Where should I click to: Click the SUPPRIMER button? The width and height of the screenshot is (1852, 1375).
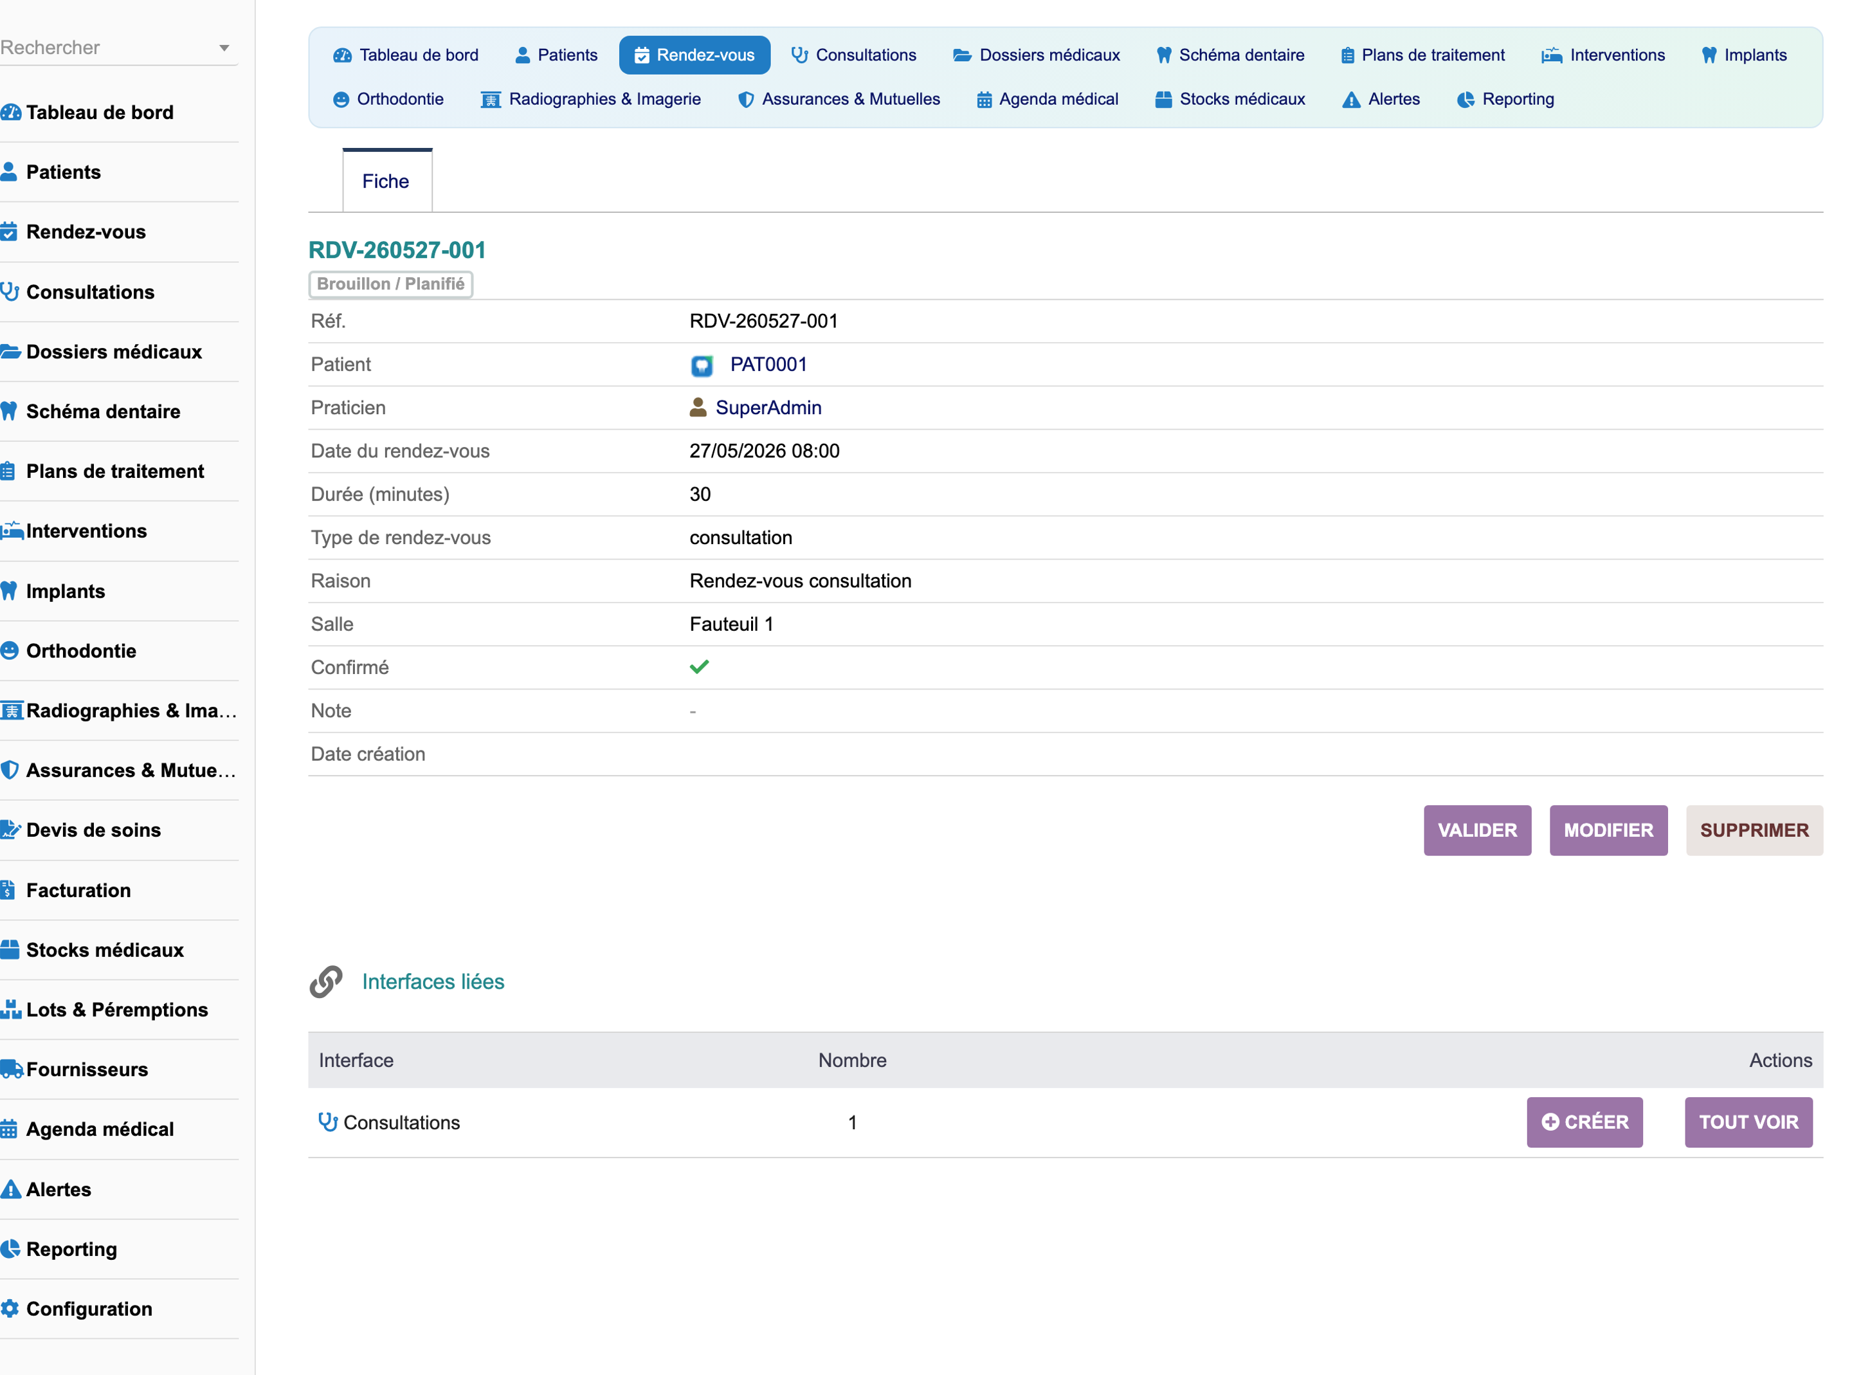[x=1755, y=830]
